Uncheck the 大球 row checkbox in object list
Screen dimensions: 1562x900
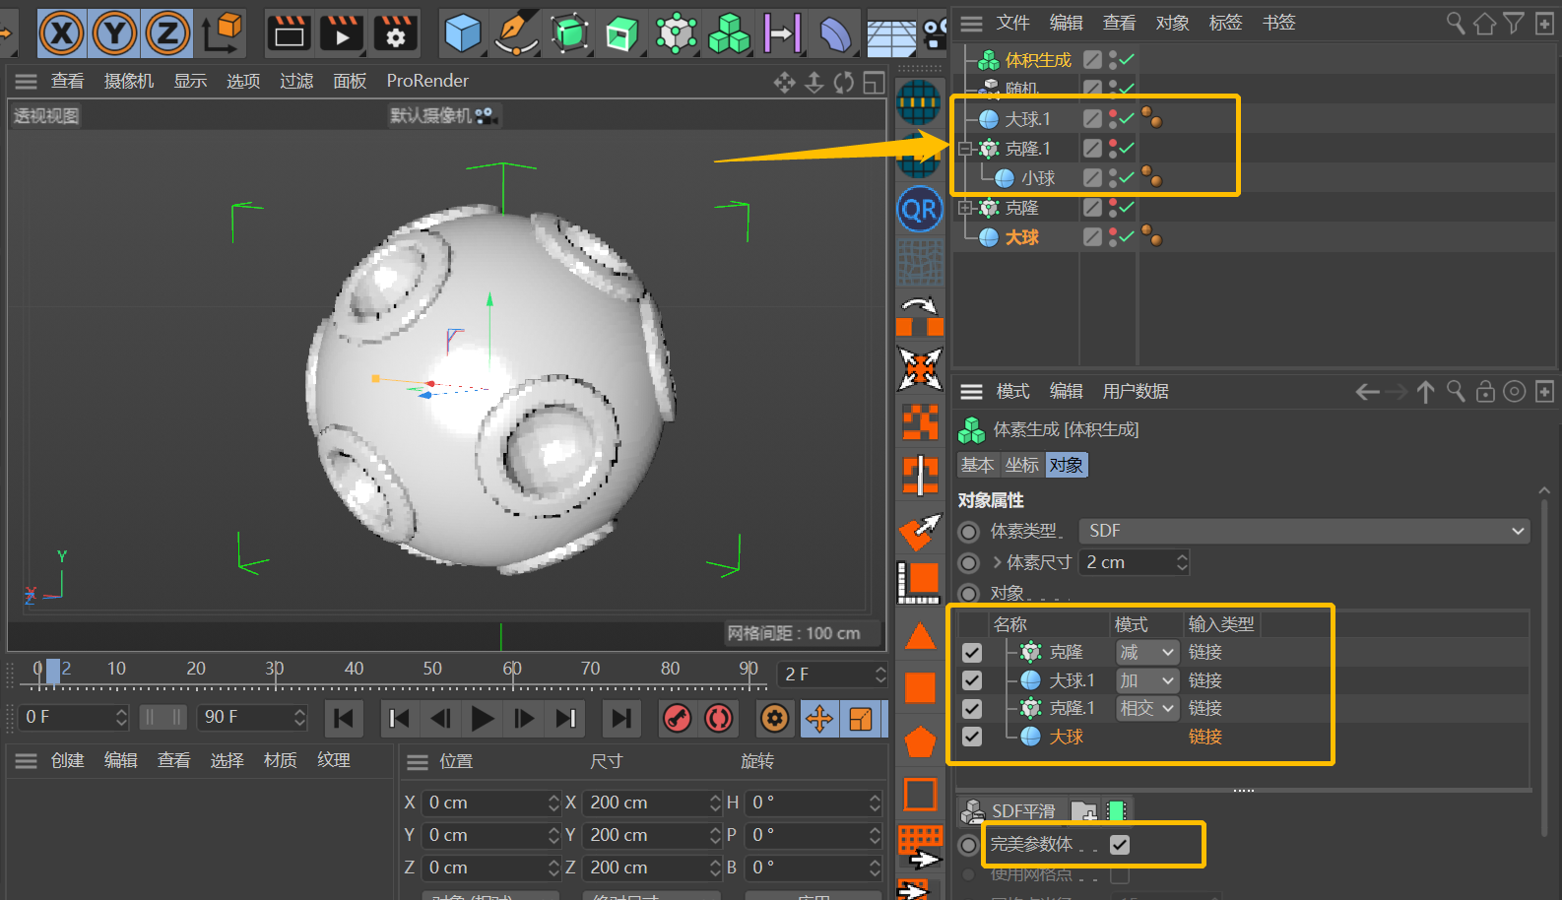(972, 737)
